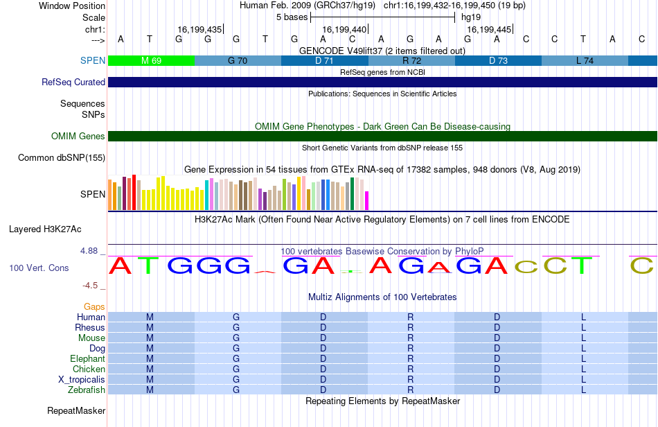The height and width of the screenshot is (427, 658).
Task: Open the Layered H3K27Ac track label
Action: point(45,229)
